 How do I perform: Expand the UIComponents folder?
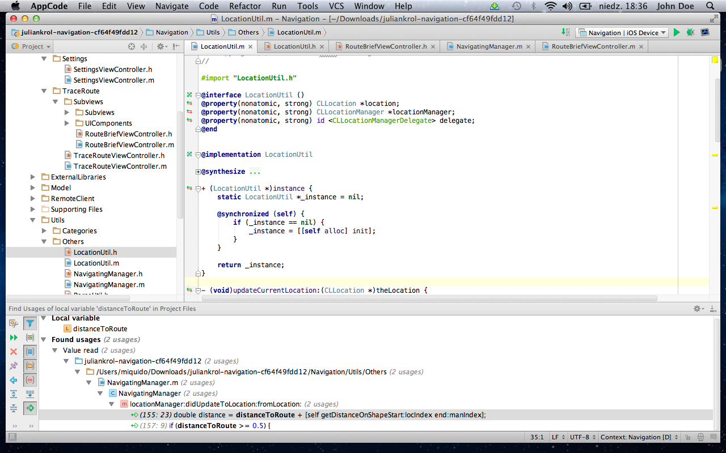67,123
